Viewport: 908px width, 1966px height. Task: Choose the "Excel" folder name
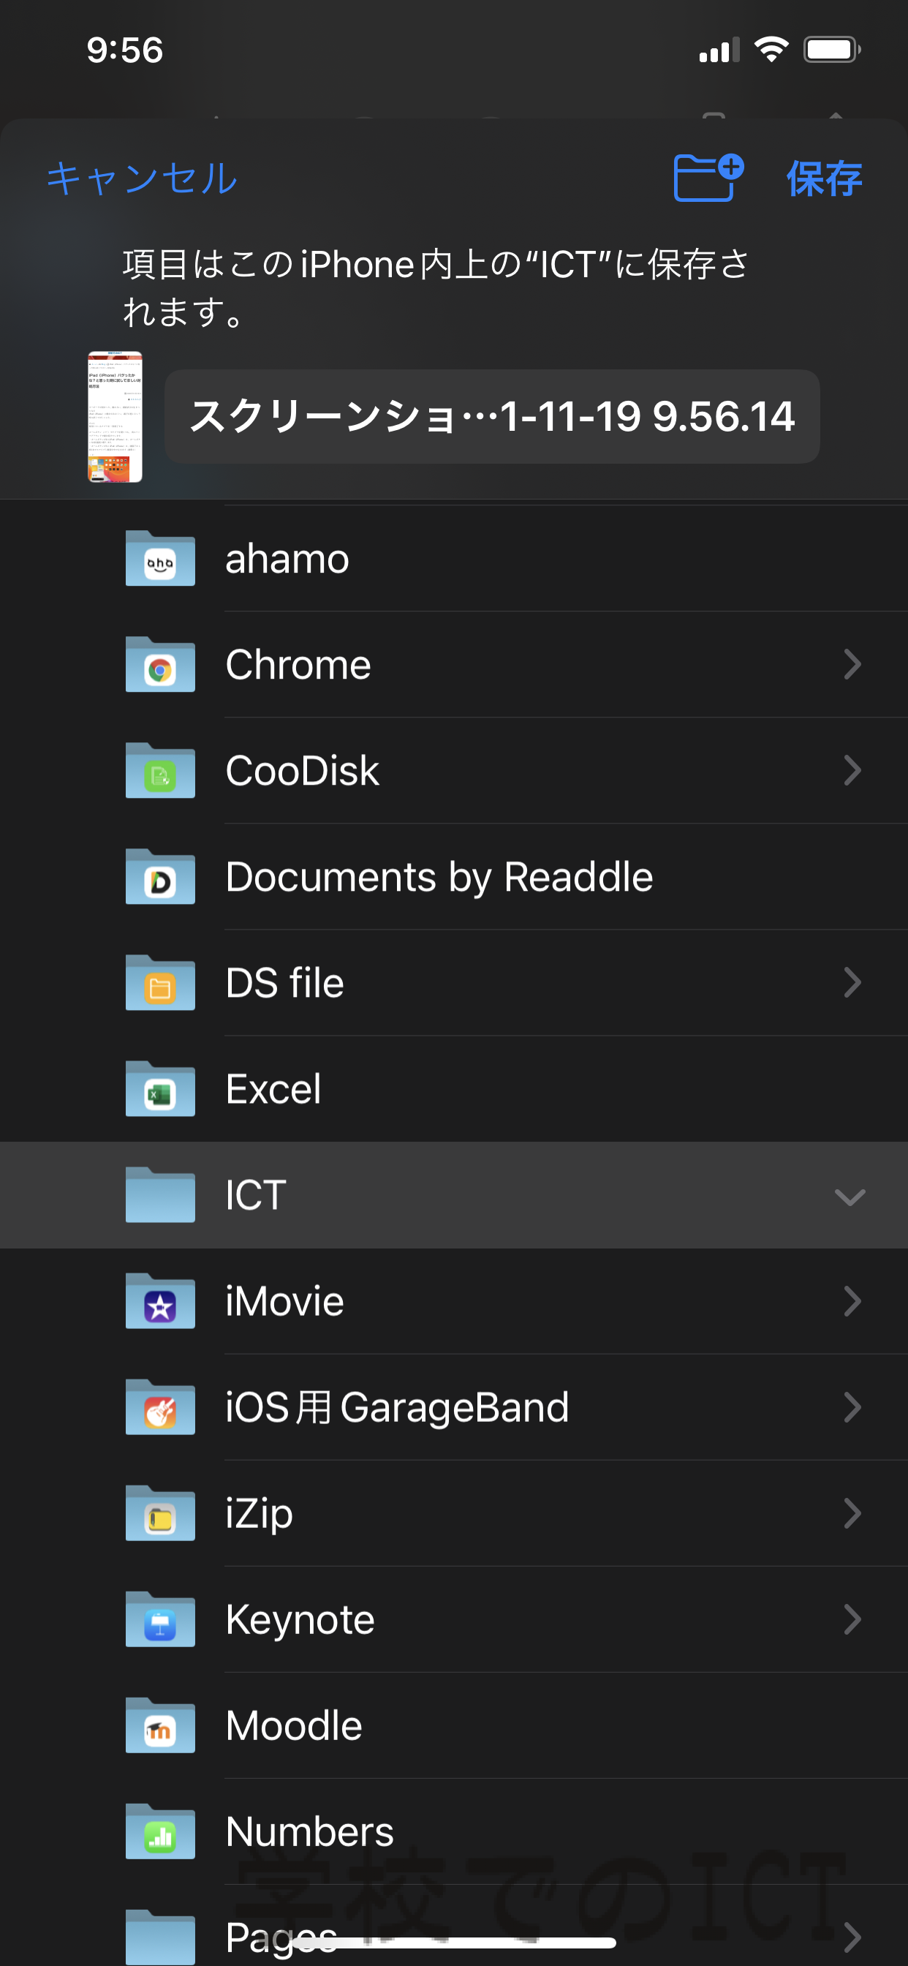pyautogui.click(x=273, y=1089)
